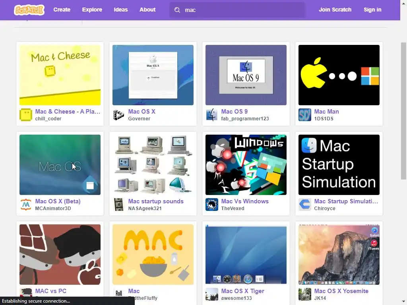This screenshot has width=407, height=305.
Task: Open the Mac OS X project thumbnail
Action: [153, 75]
